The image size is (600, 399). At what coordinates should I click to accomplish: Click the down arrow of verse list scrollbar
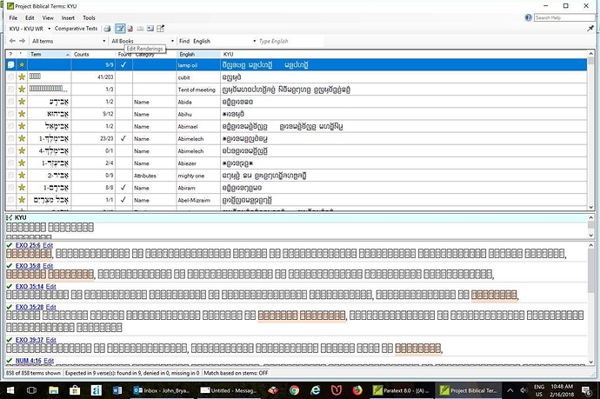[590, 362]
